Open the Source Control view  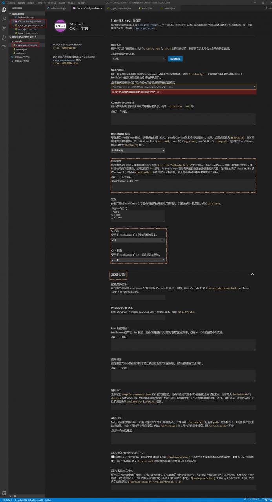(4, 28)
